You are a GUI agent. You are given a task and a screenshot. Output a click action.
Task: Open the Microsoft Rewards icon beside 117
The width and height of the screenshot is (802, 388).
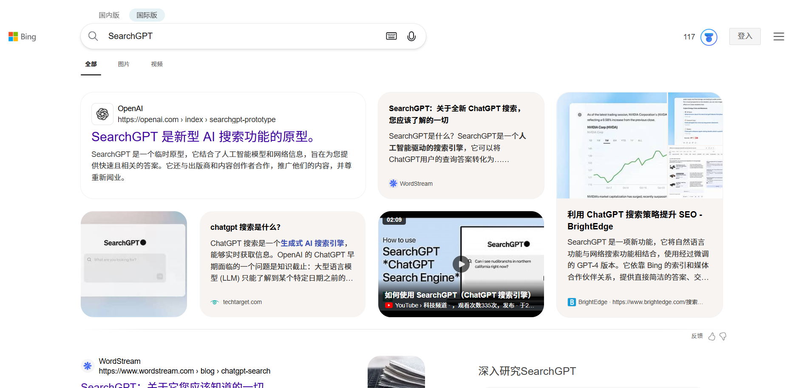pyautogui.click(x=708, y=37)
